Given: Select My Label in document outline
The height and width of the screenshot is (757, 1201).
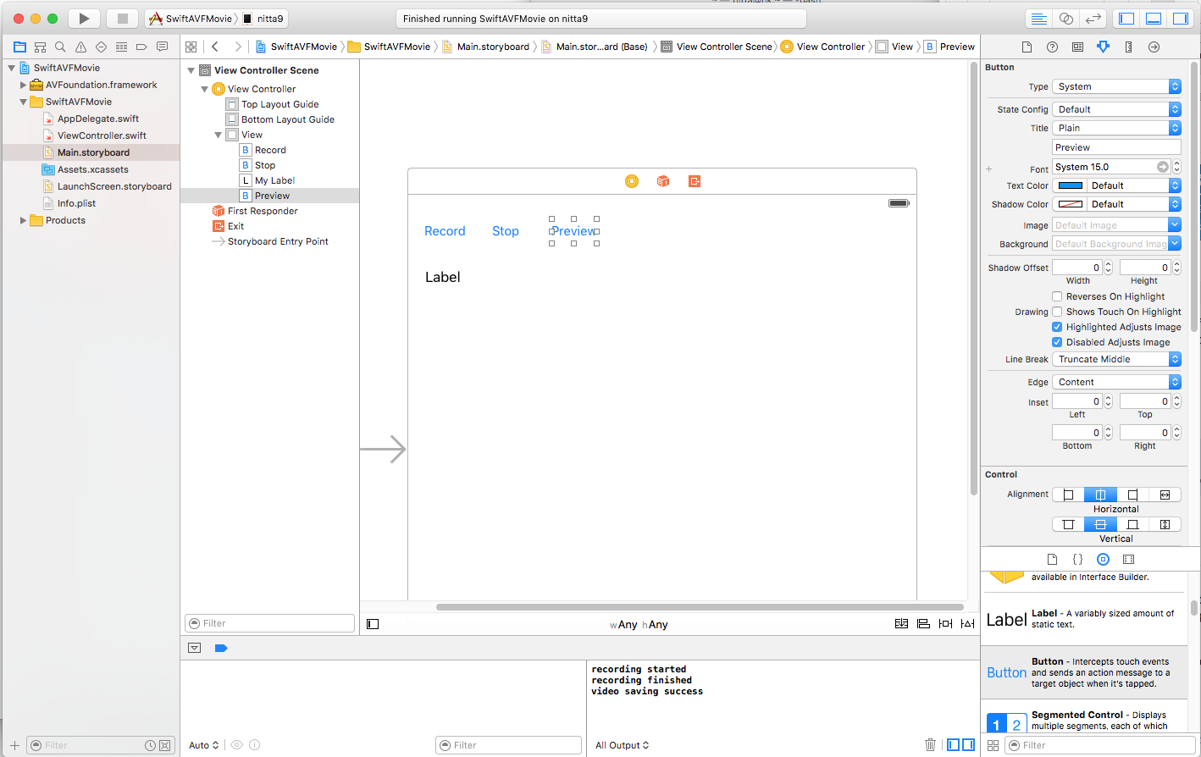Looking at the screenshot, I should point(274,180).
